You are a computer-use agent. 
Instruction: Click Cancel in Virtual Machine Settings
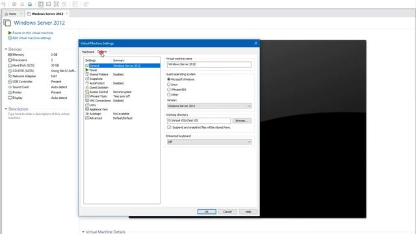227,212
